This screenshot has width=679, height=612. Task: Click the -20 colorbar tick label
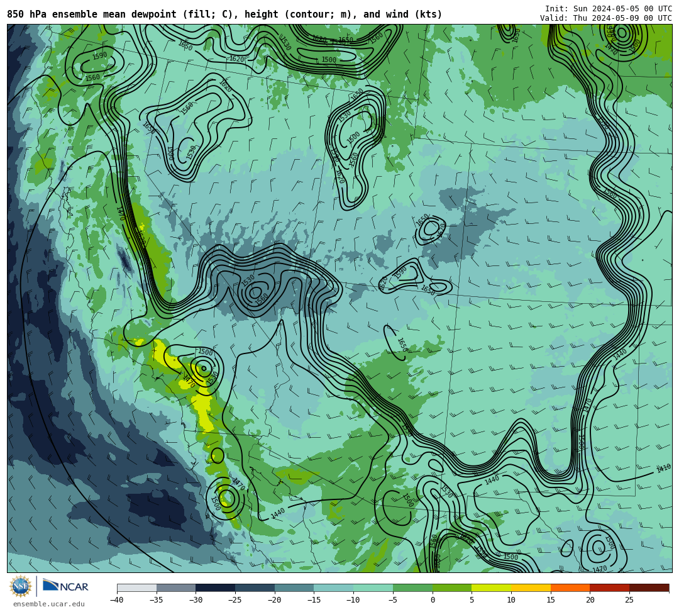[x=275, y=600]
